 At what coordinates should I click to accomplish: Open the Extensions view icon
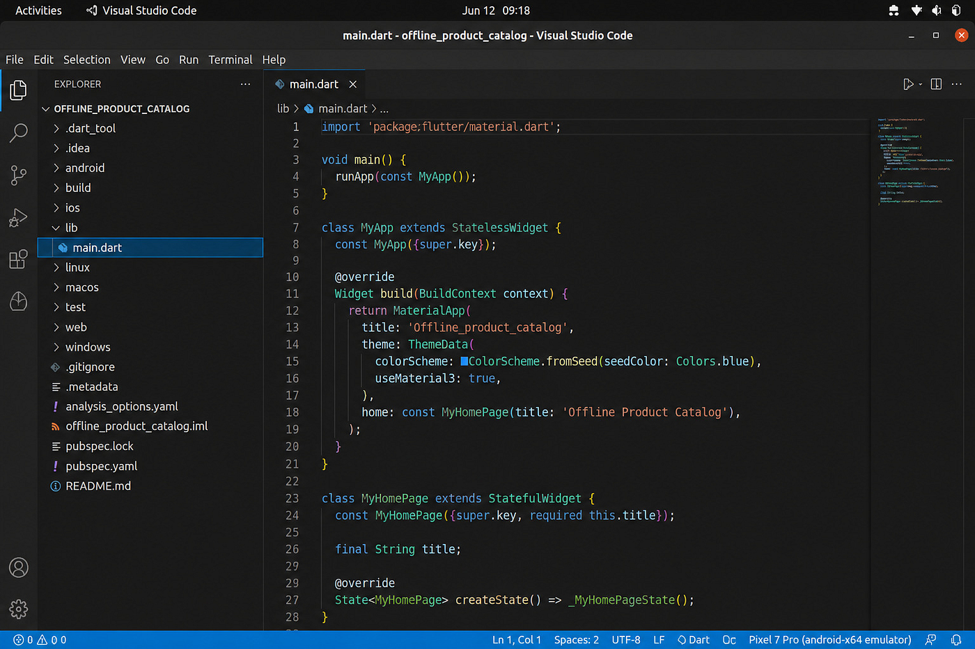point(19,259)
